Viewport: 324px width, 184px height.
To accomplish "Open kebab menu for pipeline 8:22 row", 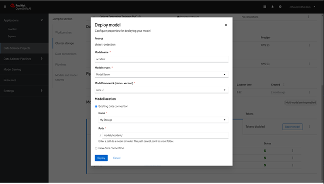I will click(x=309, y=92).
